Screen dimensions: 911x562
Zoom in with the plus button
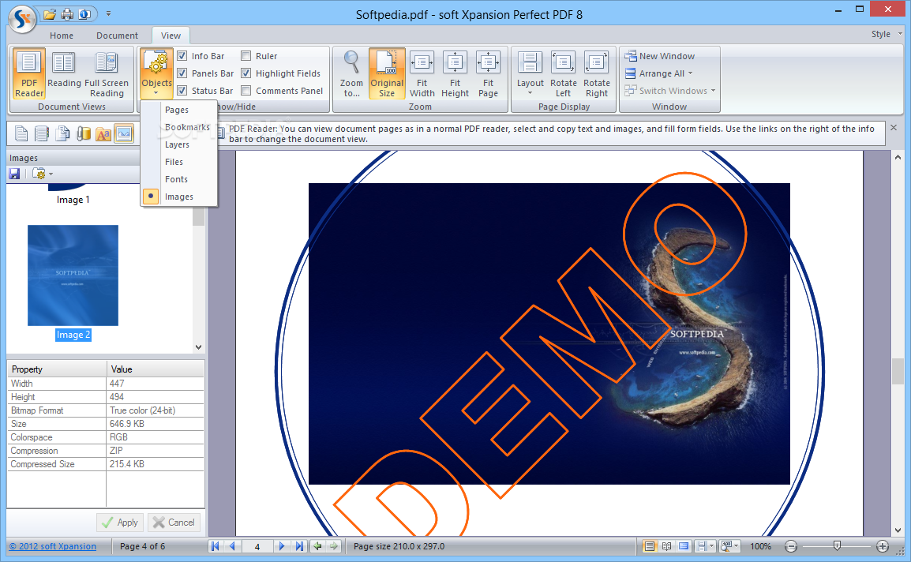click(x=883, y=545)
